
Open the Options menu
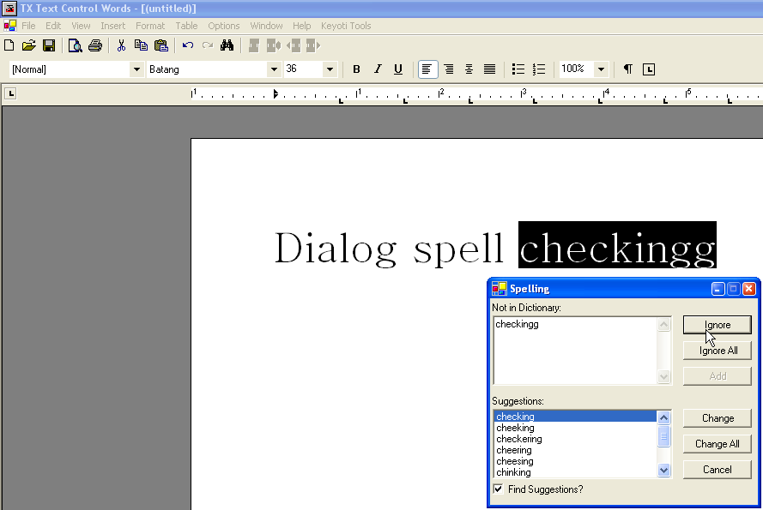[x=224, y=26]
